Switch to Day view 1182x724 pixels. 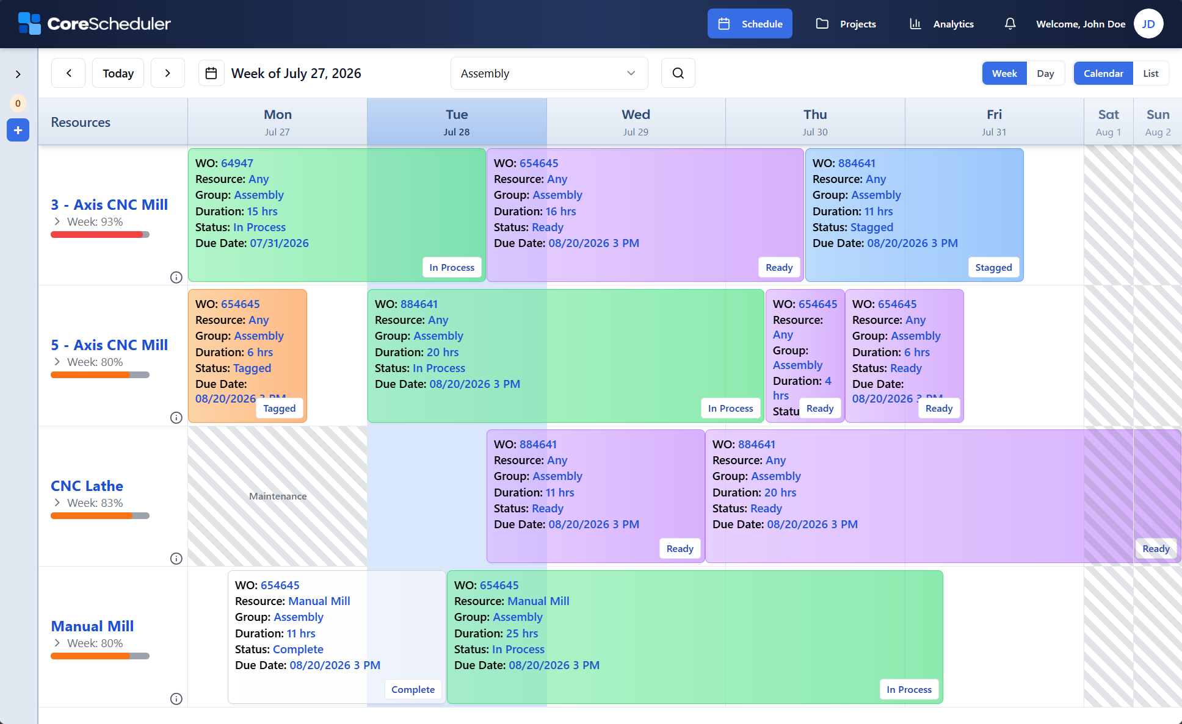point(1045,73)
